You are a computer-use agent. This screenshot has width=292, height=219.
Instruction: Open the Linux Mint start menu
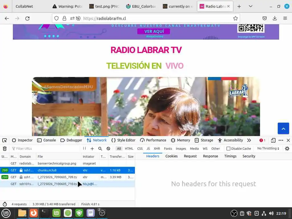[6, 213]
